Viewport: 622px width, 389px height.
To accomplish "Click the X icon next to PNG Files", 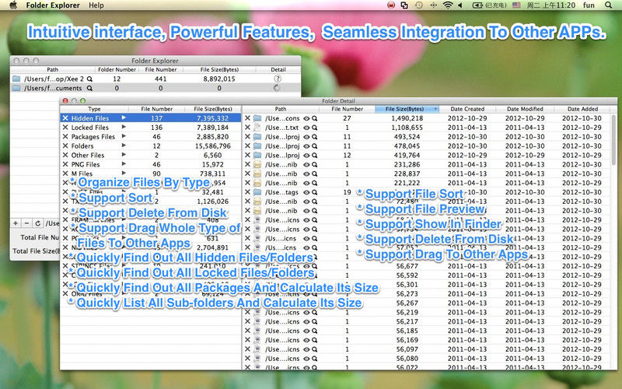I will coord(65,164).
